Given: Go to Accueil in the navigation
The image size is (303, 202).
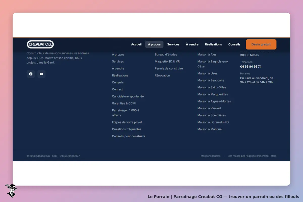Looking at the screenshot, I should coord(136,44).
